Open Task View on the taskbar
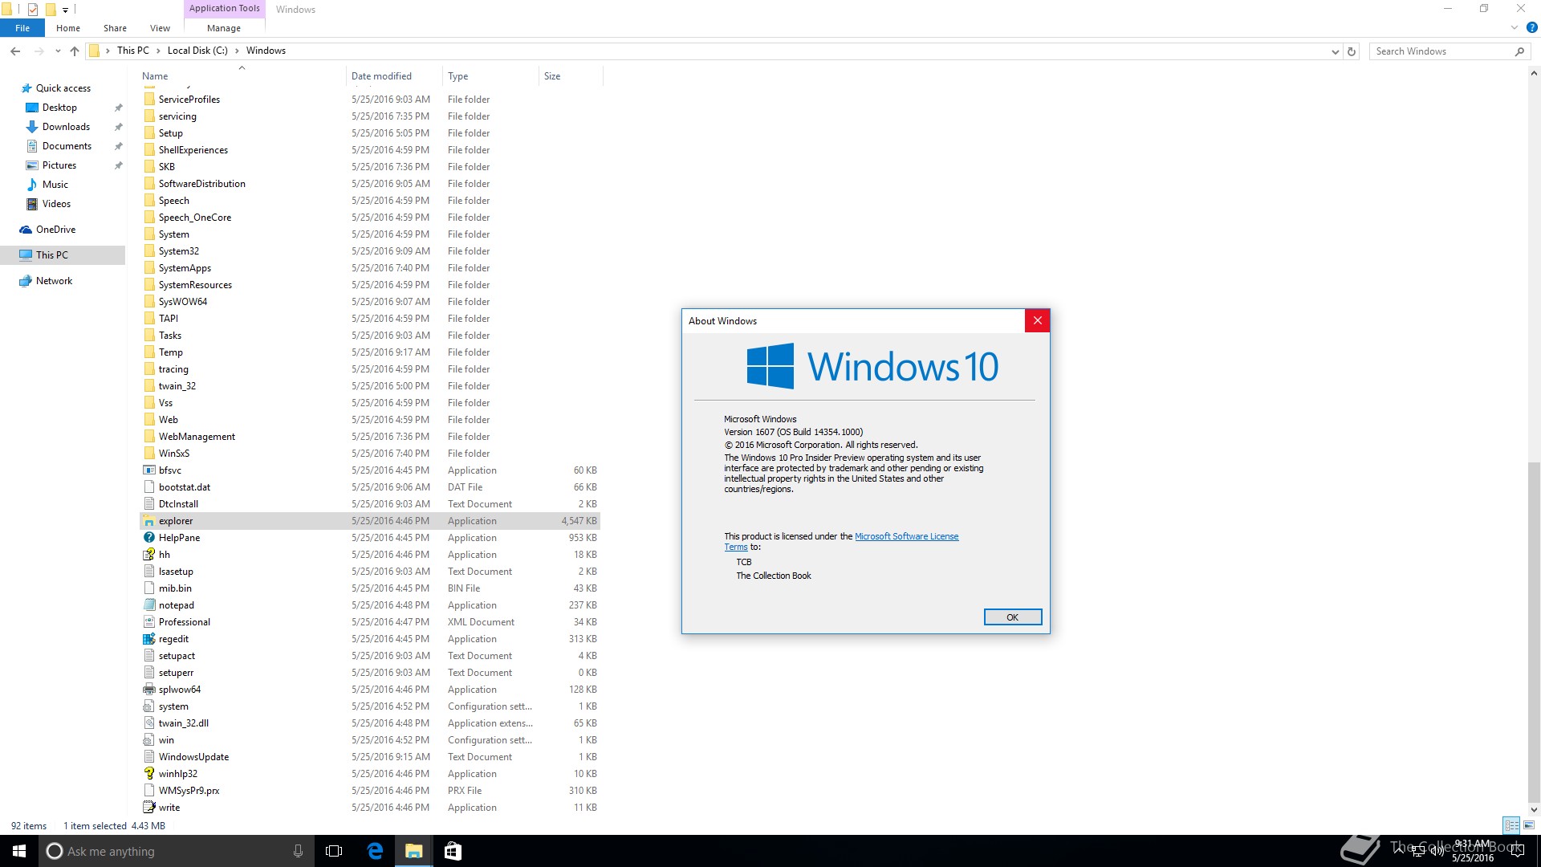The height and width of the screenshot is (867, 1541). click(x=334, y=851)
